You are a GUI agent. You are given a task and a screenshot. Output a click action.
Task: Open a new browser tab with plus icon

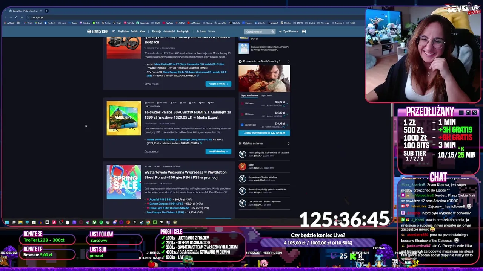pos(46,11)
